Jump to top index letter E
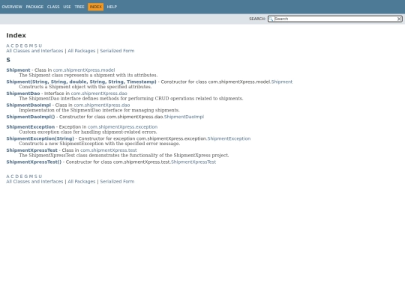The height and width of the screenshot is (303, 405). pyautogui.click(x=22, y=46)
